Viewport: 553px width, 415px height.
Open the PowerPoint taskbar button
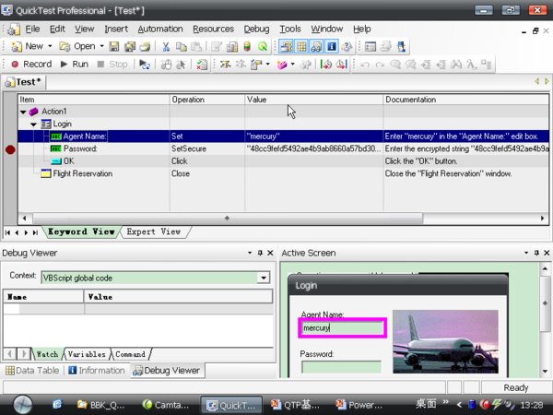pos(359,404)
